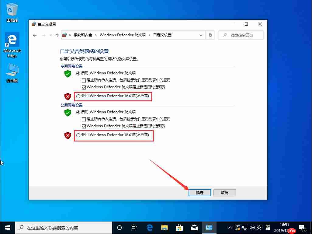
Task: Minimize the 自定义设置 window
Action: click(233, 24)
